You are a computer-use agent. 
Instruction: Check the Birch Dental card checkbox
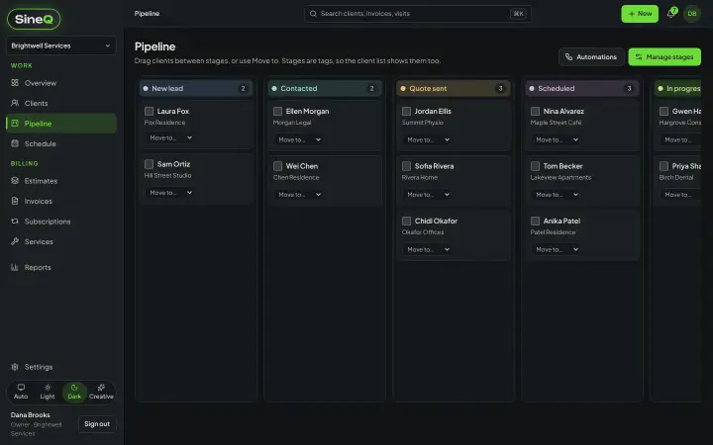(663, 166)
